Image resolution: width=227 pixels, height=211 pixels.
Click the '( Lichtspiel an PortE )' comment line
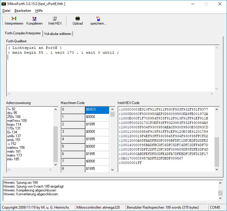(x=35, y=48)
